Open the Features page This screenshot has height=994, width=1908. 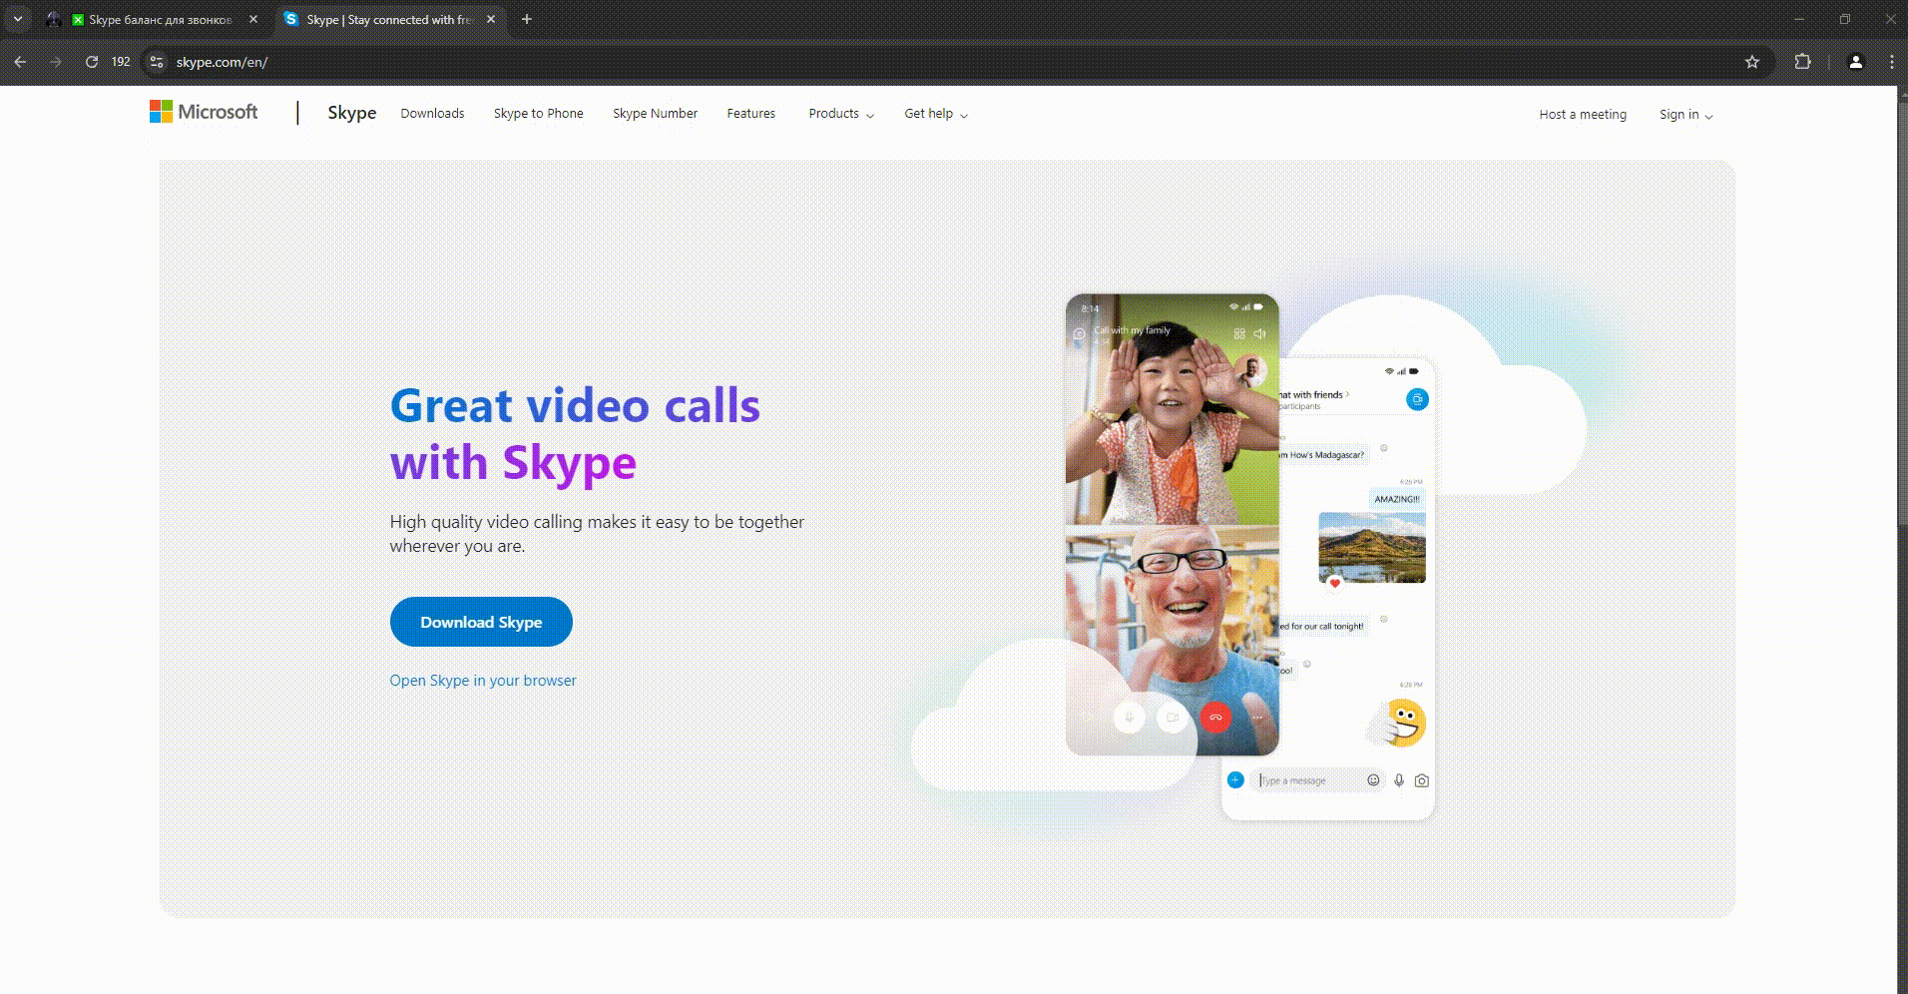pyautogui.click(x=750, y=114)
